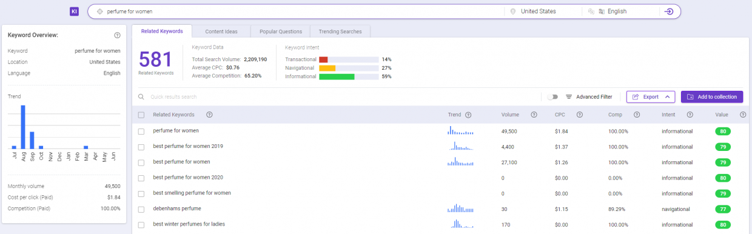Click help icon next to CPC column
This screenshot has height=234, width=752.
[x=580, y=115]
